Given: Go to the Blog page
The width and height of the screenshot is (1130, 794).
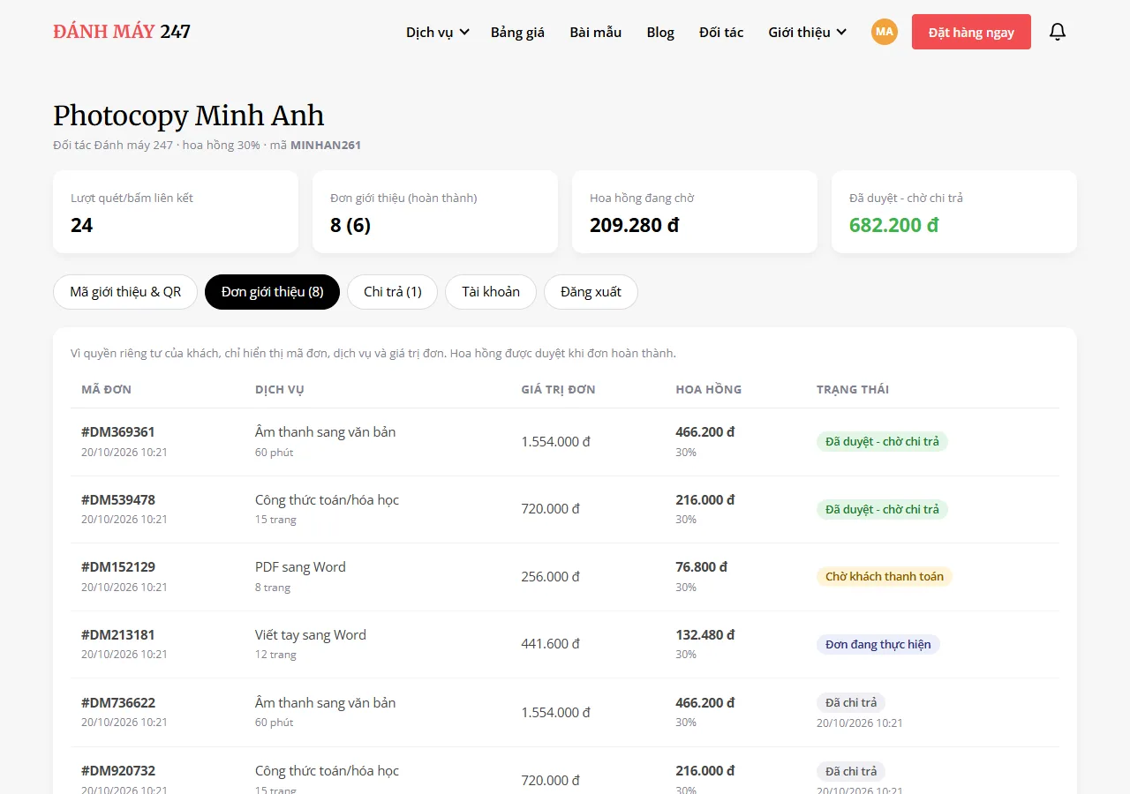Looking at the screenshot, I should point(660,32).
